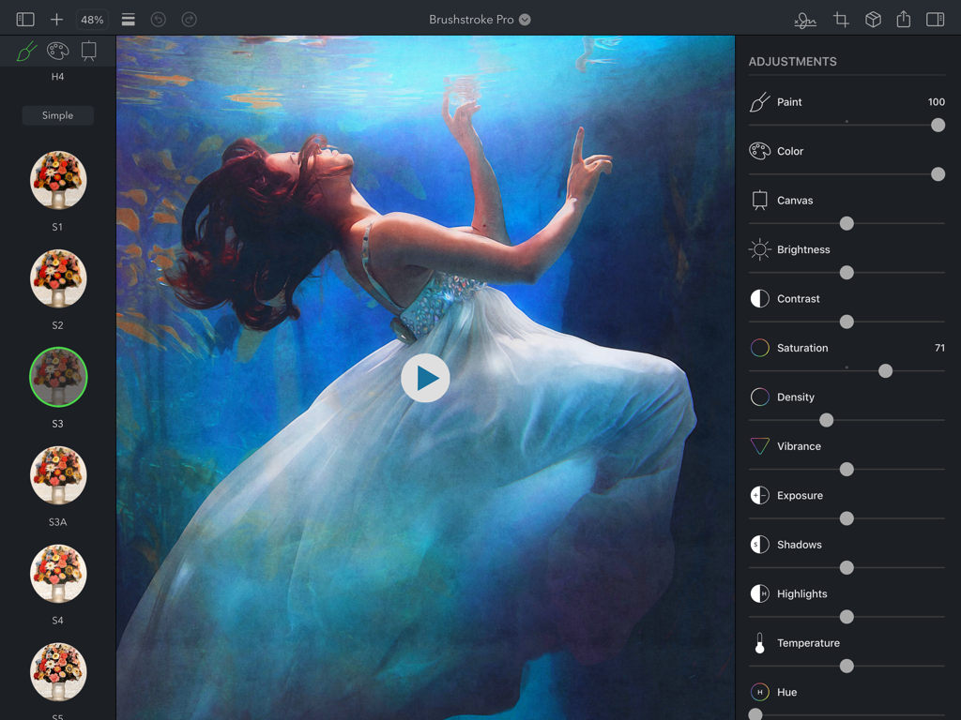Image resolution: width=961 pixels, height=720 pixels.
Task: Click the Undo arrow
Action: [159, 19]
